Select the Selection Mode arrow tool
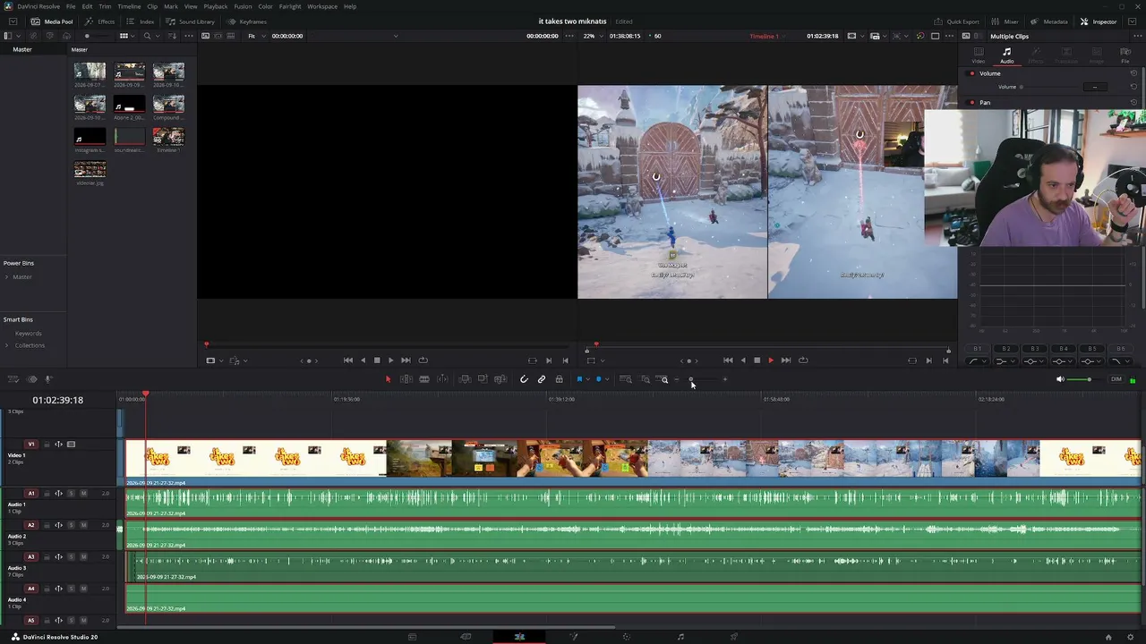Screen dimensions: 1146x644 (x=388, y=379)
